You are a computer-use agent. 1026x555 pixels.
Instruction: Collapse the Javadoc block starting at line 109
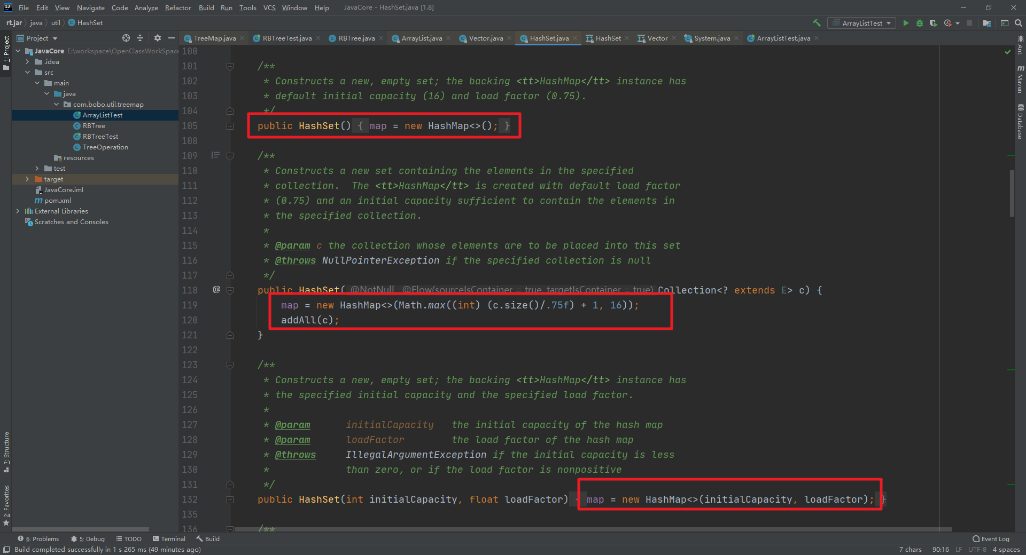(x=230, y=156)
